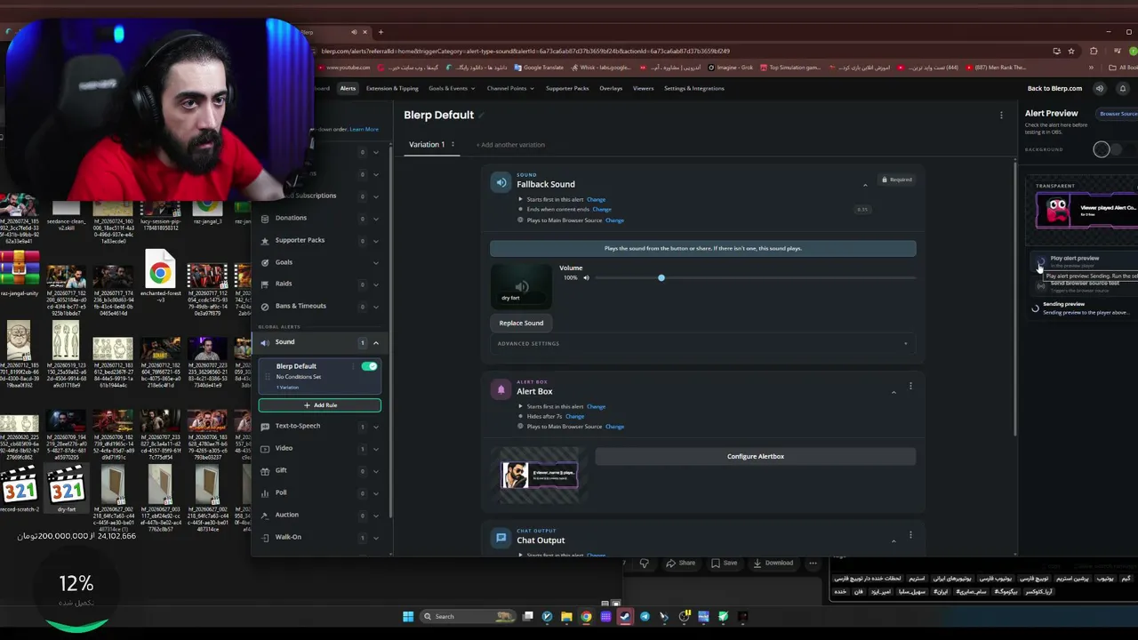Open Settings & Integrations tab
The width and height of the screenshot is (1138, 640).
click(x=693, y=88)
